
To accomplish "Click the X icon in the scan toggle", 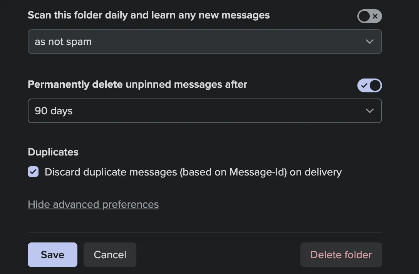I will pyautogui.click(x=375, y=16).
